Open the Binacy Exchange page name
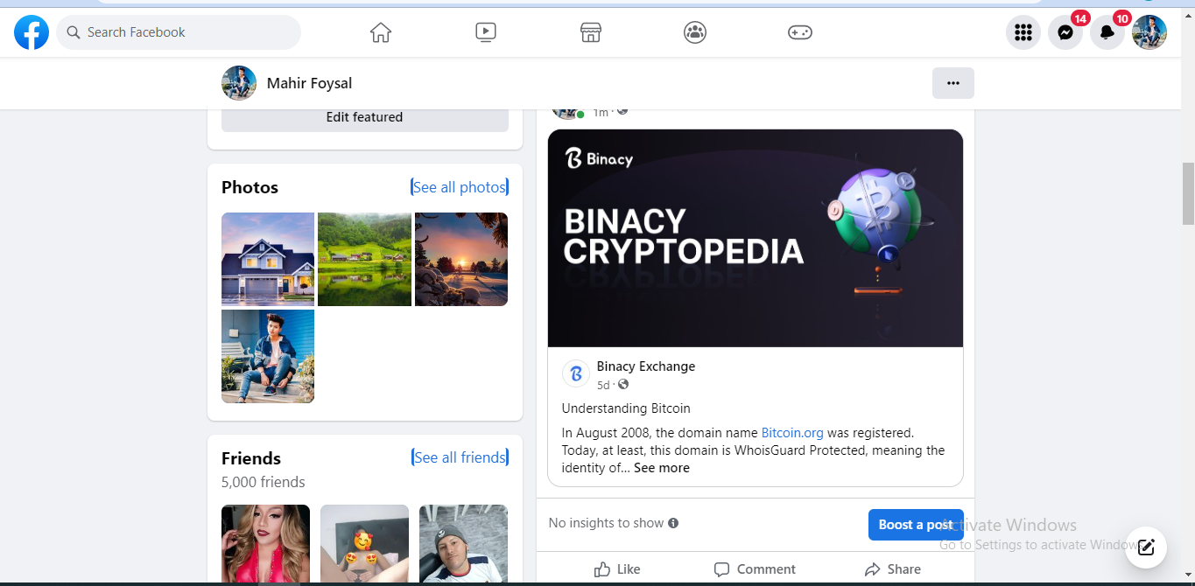1195x586 pixels. (646, 366)
